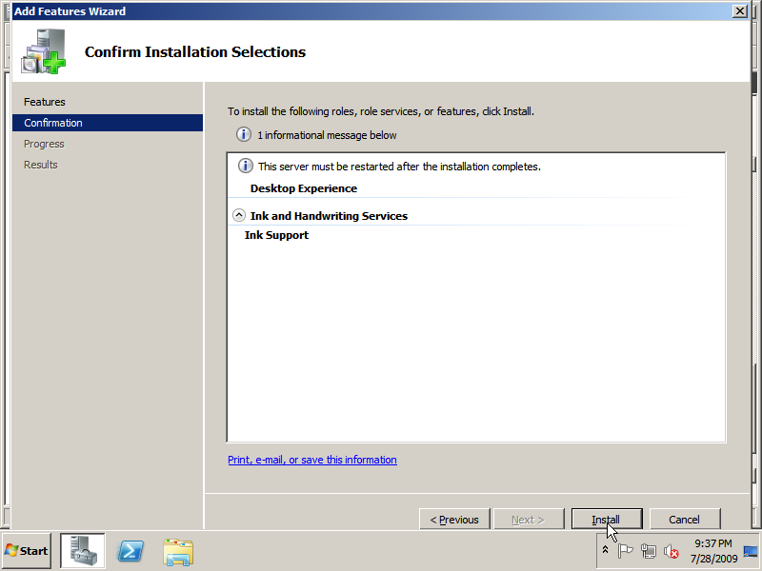
Task: Click the info icon beside restart message
Action: pos(245,166)
